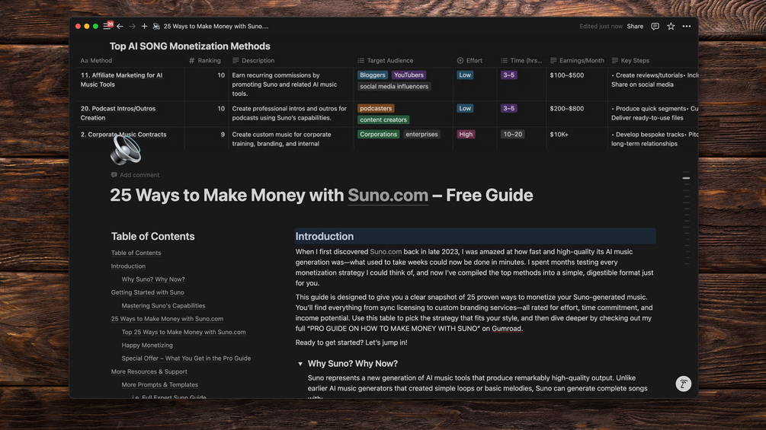Screen dimensions: 766x430
Task: Open the Gumroad link
Action: (506, 329)
